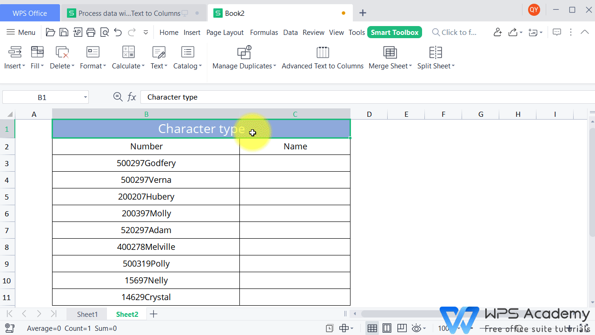
Task: Open the Merge Sheet dropdown
Action: pos(390,66)
